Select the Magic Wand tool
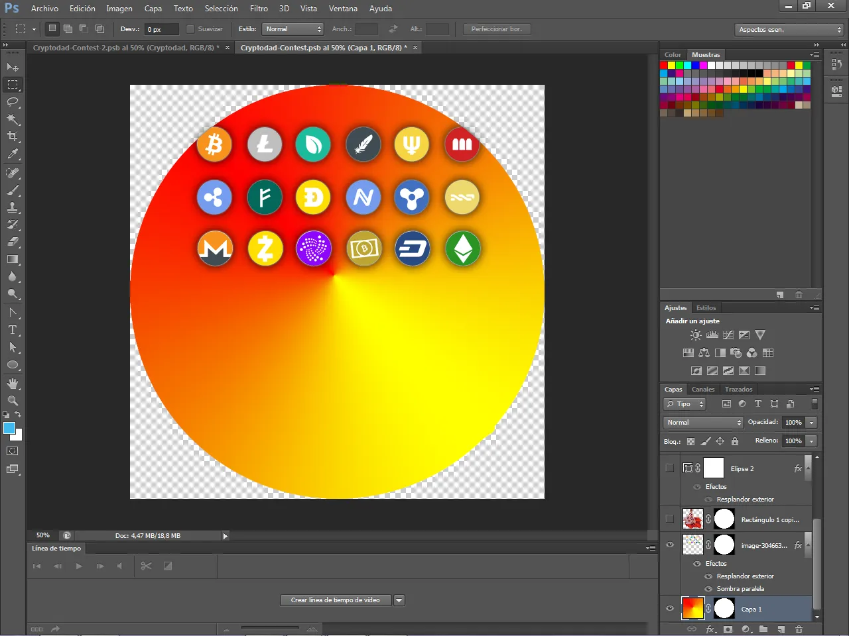The image size is (849, 636). tap(13, 119)
